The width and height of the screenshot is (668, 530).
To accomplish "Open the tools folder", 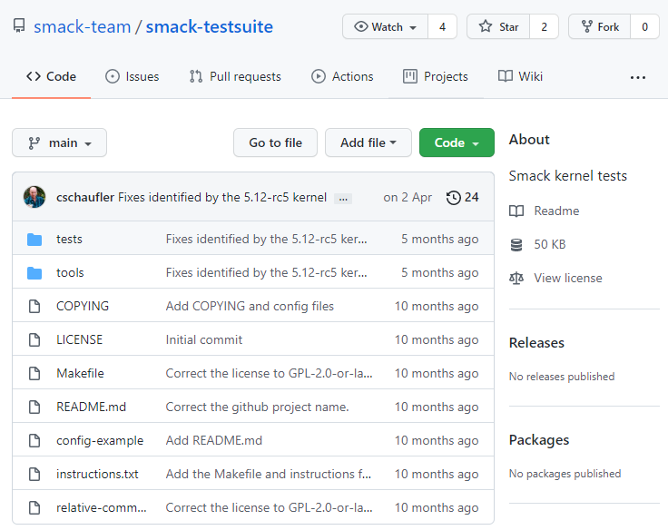I will coord(70,273).
